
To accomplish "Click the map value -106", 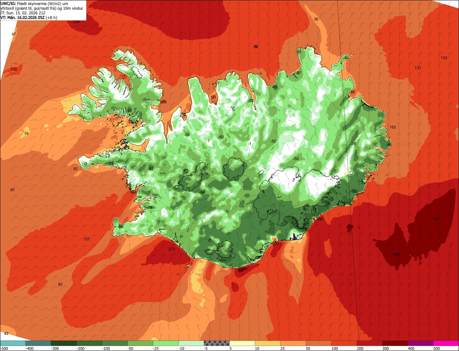I will pos(370,107).
